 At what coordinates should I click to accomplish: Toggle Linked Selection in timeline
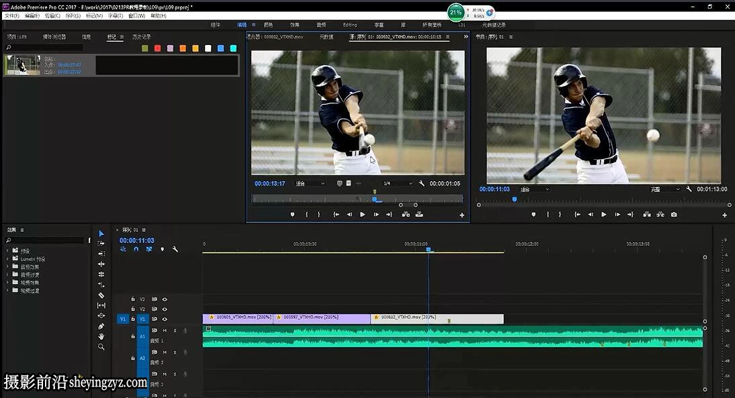148,250
